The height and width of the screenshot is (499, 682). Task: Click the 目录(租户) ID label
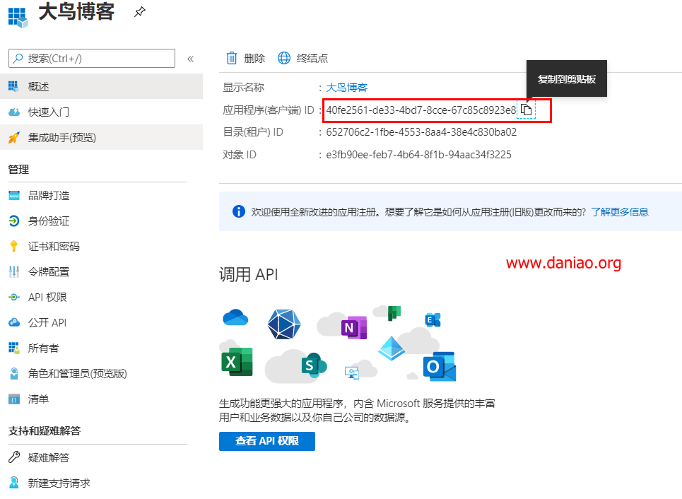[x=253, y=132]
